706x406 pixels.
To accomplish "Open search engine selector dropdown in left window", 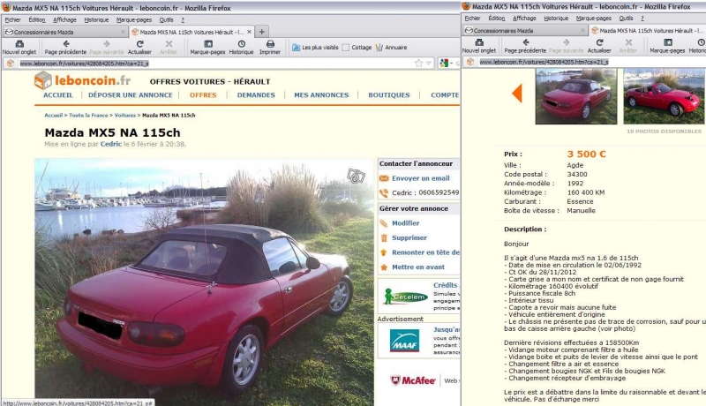I will (447, 63).
